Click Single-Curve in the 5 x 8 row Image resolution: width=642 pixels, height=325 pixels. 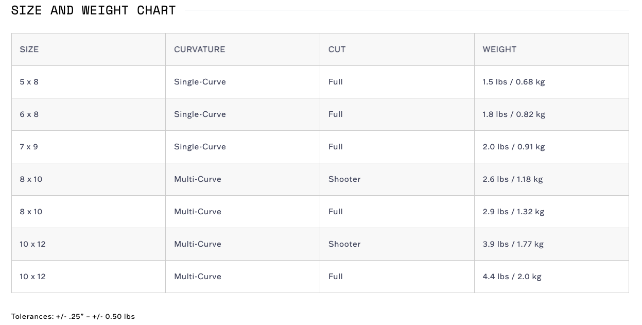coord(200,82)
